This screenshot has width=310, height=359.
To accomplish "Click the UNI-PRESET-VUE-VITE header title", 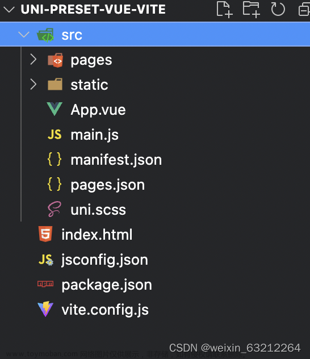I will click(x=93, y=10).
